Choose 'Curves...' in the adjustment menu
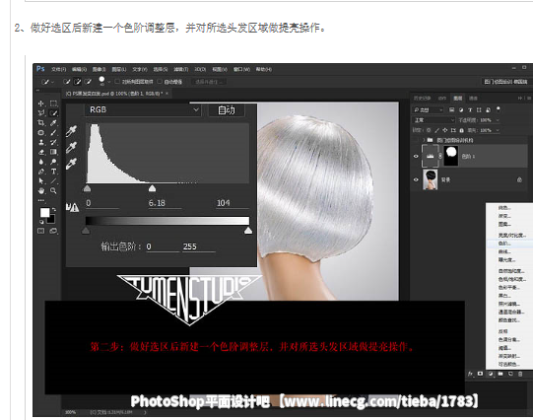This screenshot has width=533, height=420. click(x=504, y=251)
